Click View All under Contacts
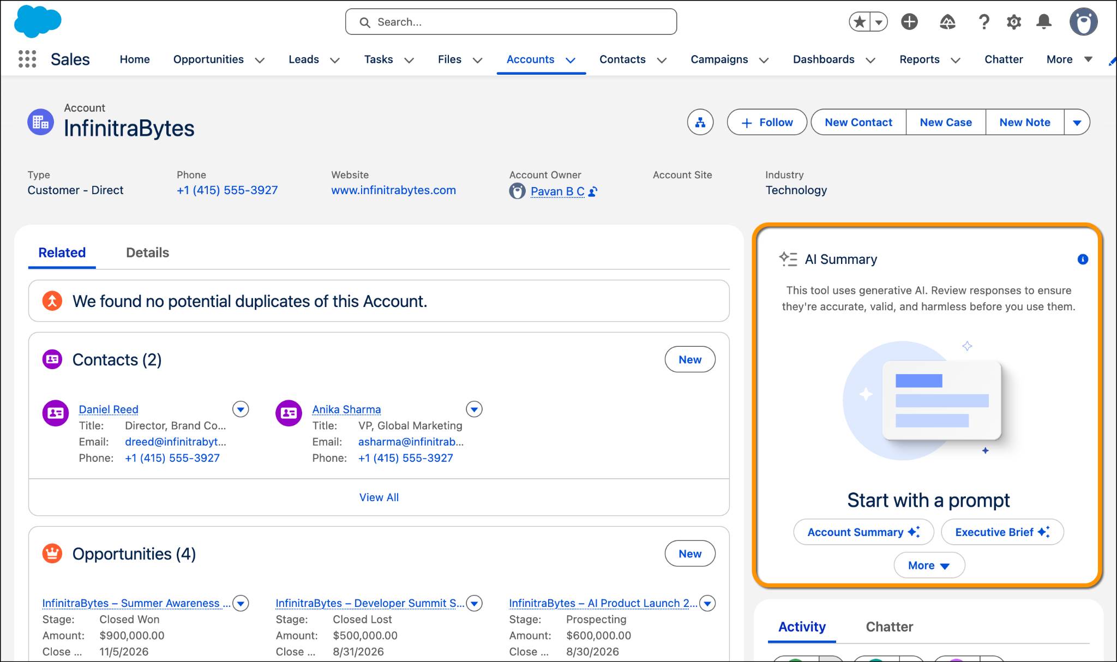This screenshot has height=662, width=1117. click(379, 497)
